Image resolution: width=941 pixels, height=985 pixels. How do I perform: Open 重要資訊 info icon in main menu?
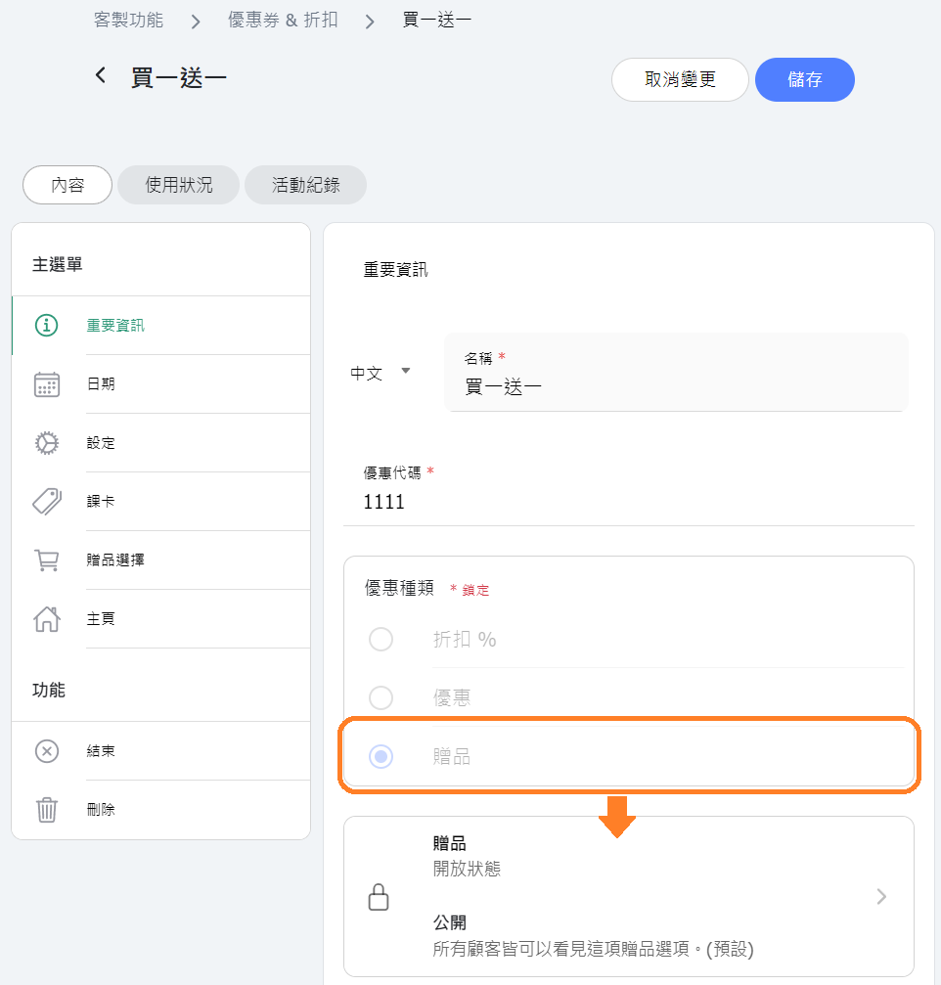[47, 326]
